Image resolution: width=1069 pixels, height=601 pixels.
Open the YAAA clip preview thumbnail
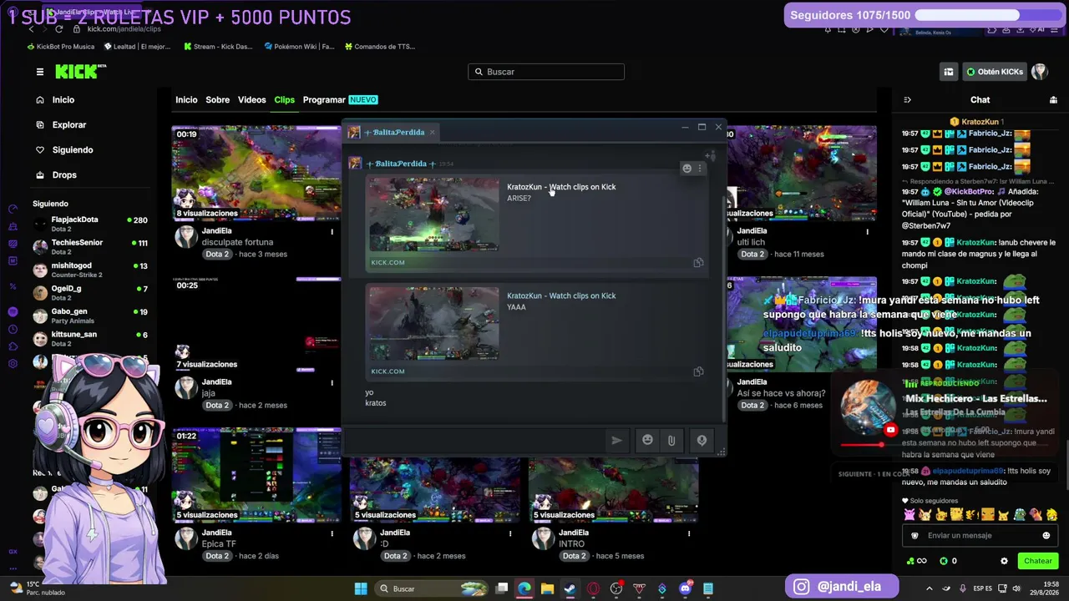pyautogui.click(x=433, y=324)
